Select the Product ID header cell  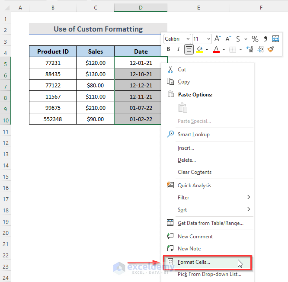point(53,51)
